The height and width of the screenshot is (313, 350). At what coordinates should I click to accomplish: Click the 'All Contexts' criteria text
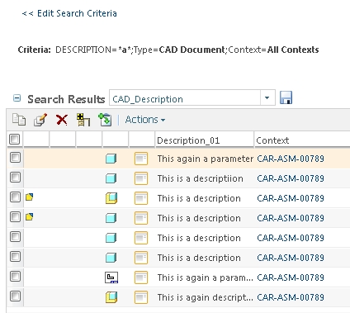pyautogui.click(x=293, y=50)
